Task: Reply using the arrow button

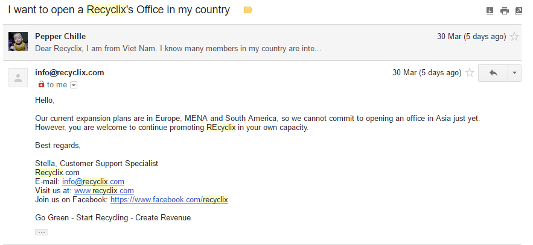Action: click(x=493, y=73)
